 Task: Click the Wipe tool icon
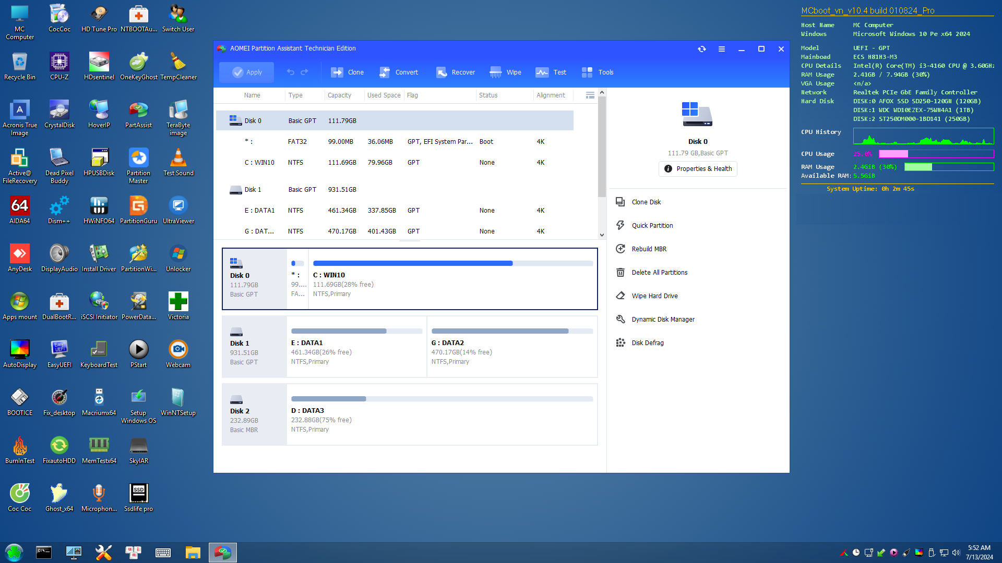click(x=495, y=72)
